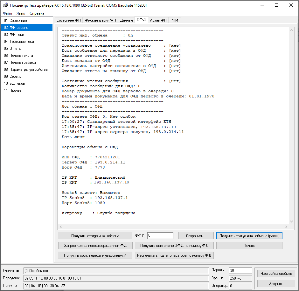This screenshot has width=299, height=291.
Task: Click the Сохранить... button
Action: click(196, 236)
